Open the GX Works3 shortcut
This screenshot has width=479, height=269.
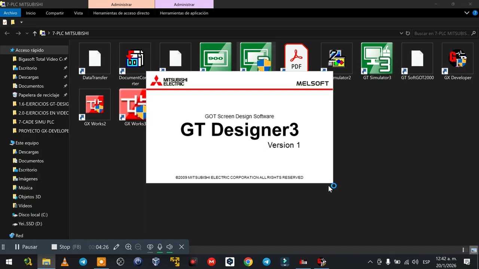click(x=133, y=108)
